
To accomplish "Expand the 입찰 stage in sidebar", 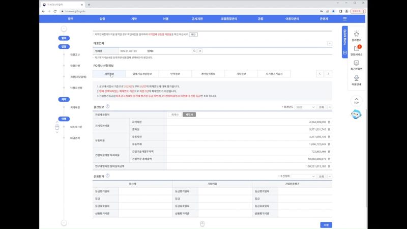I will pos(64,47).
